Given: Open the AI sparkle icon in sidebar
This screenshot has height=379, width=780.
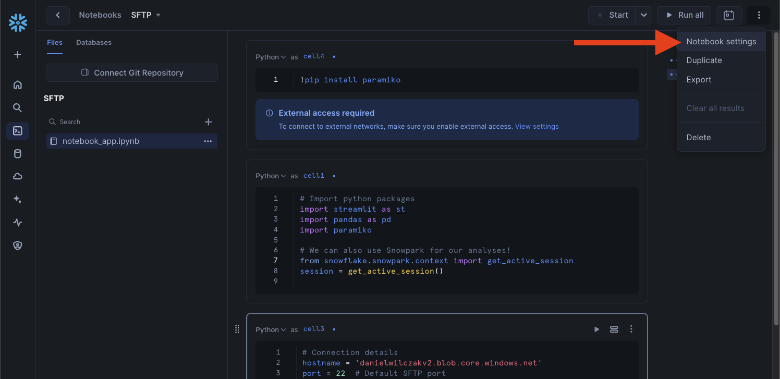Looking at the screenshot, I should click(18, 200).
